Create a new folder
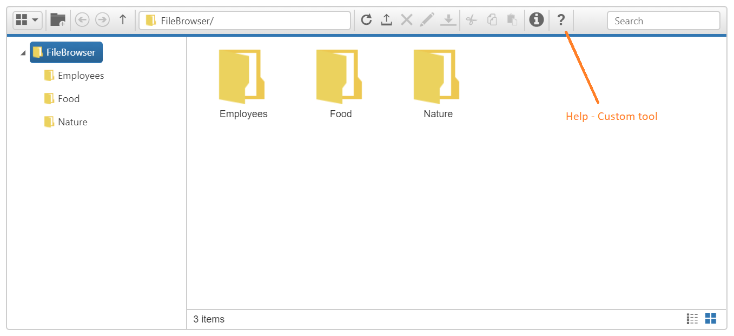This screenshot has height=336, width=734. (57, 19)
